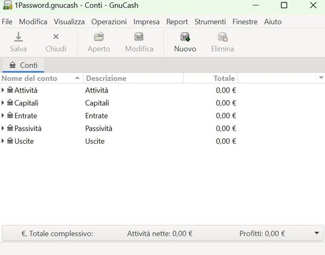Open the Report menu
Image resolution: width=325 pixels, height=255 pixels.
[x=177, y=22]
